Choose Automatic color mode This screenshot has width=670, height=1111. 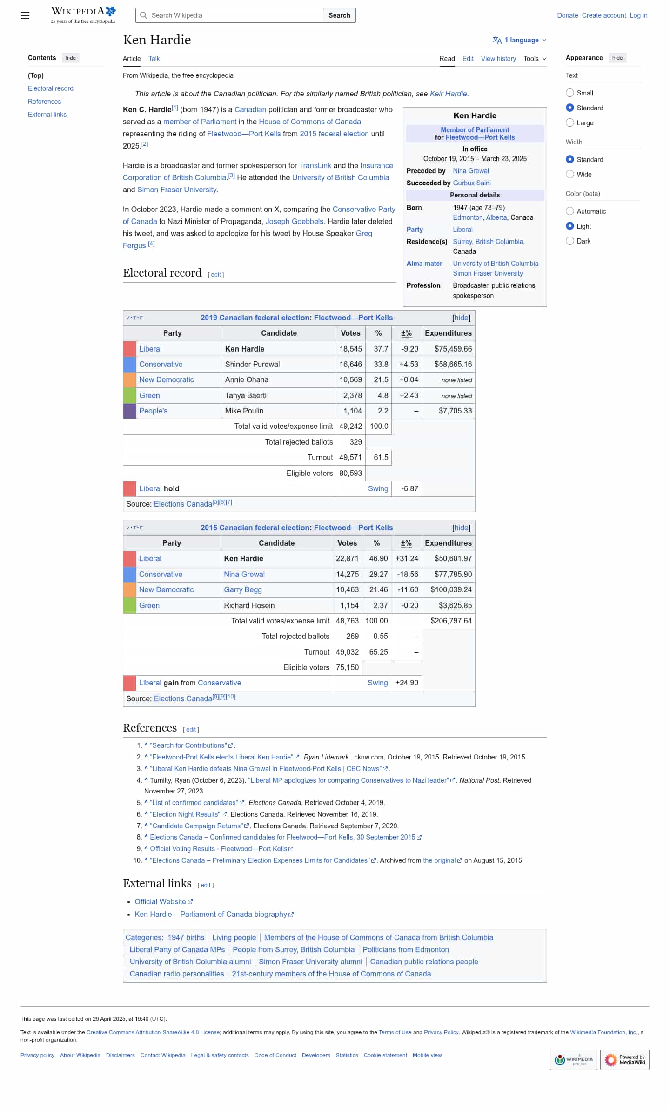570,211
